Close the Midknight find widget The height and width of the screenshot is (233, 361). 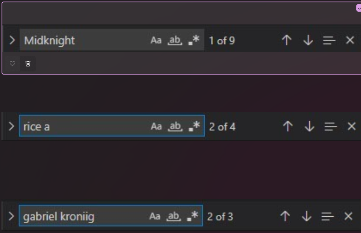pos(350,40)
